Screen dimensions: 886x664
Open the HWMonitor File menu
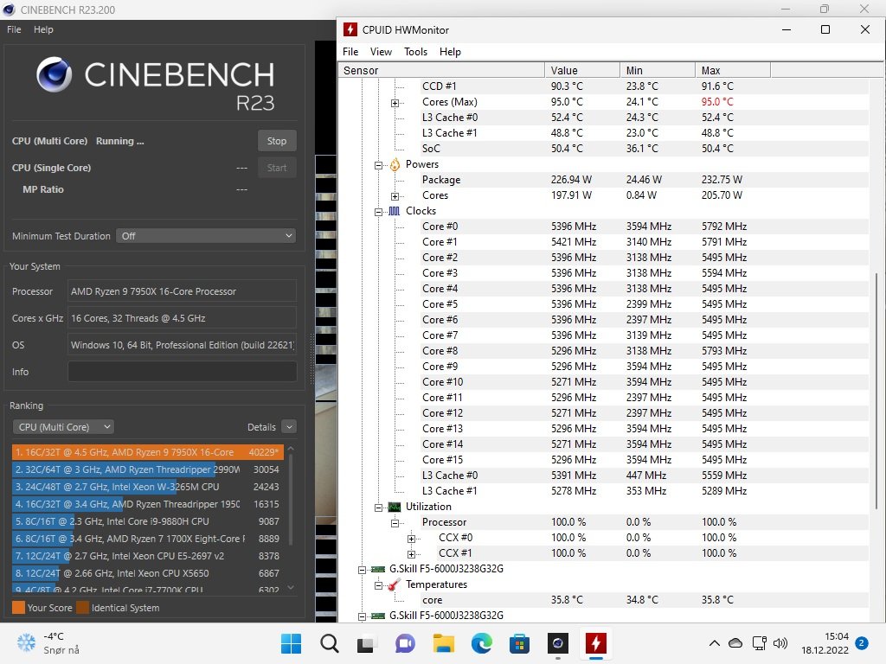click(x=350, y=51)
